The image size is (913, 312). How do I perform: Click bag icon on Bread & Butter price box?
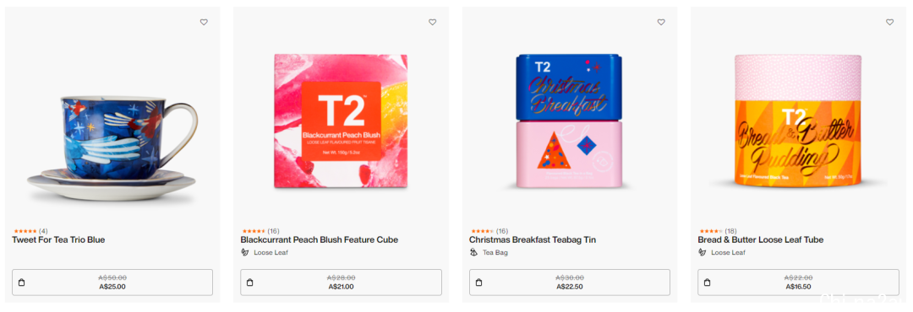point(707,282)
